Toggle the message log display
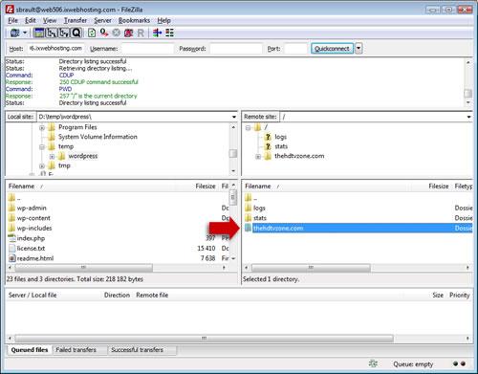Viewport: 478px width, 374px height. click(39, 33)
